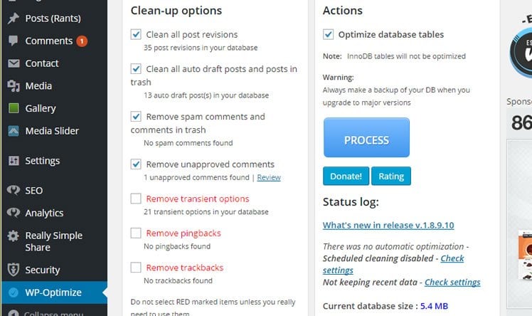532x316 pixels.
Task: Click the green Gallery icon
Action: tap(14, 108)
